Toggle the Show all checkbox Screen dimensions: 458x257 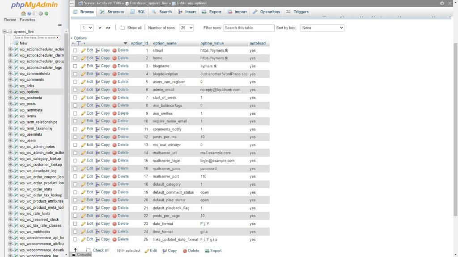click(x=123, y=28)
